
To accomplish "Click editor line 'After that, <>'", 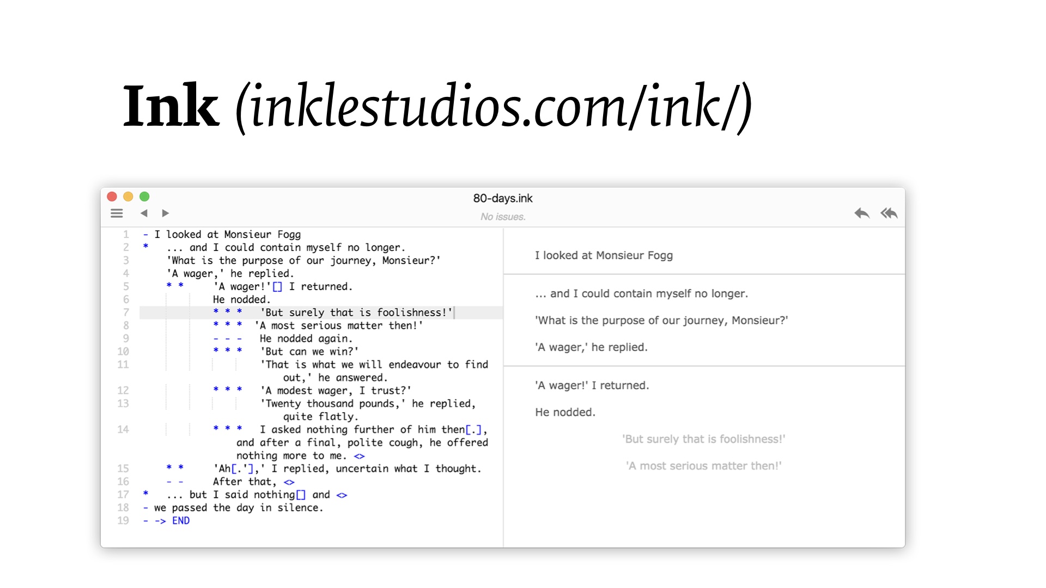I will (254, 482).
